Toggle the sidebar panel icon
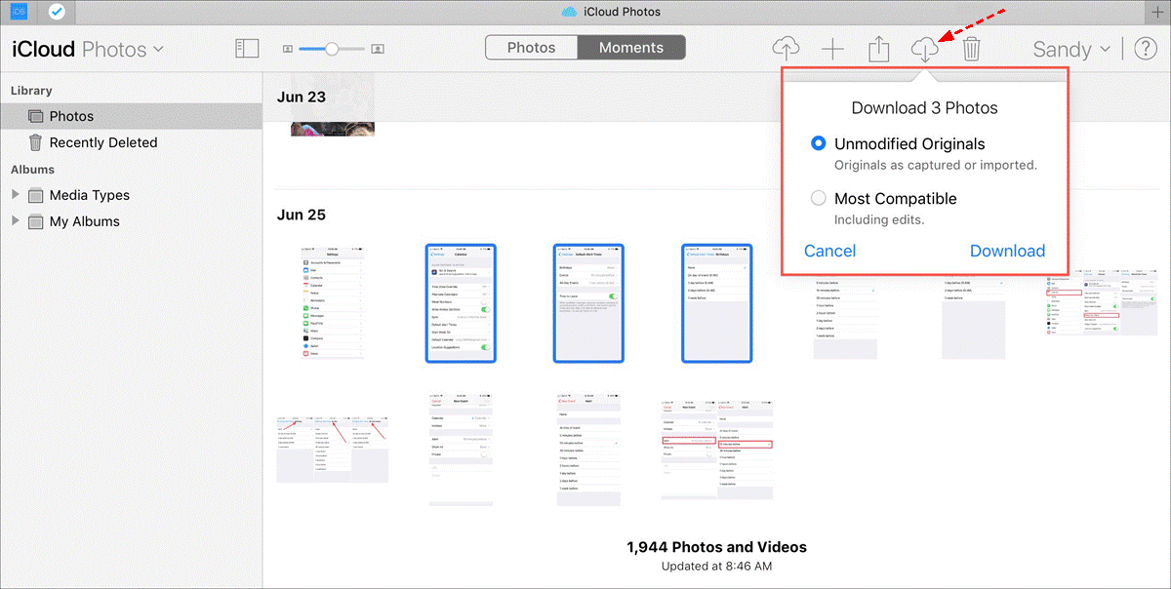Image resolution: width=1171 pixels, height=589 pixels. tap(247, 49)
